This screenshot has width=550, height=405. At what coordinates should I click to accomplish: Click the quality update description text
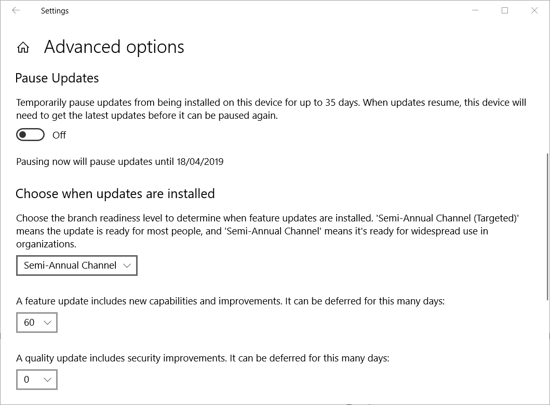203,358
